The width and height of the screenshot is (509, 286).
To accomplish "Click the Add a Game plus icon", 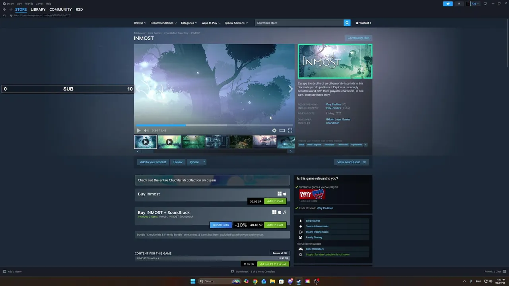I will [5, 272].
